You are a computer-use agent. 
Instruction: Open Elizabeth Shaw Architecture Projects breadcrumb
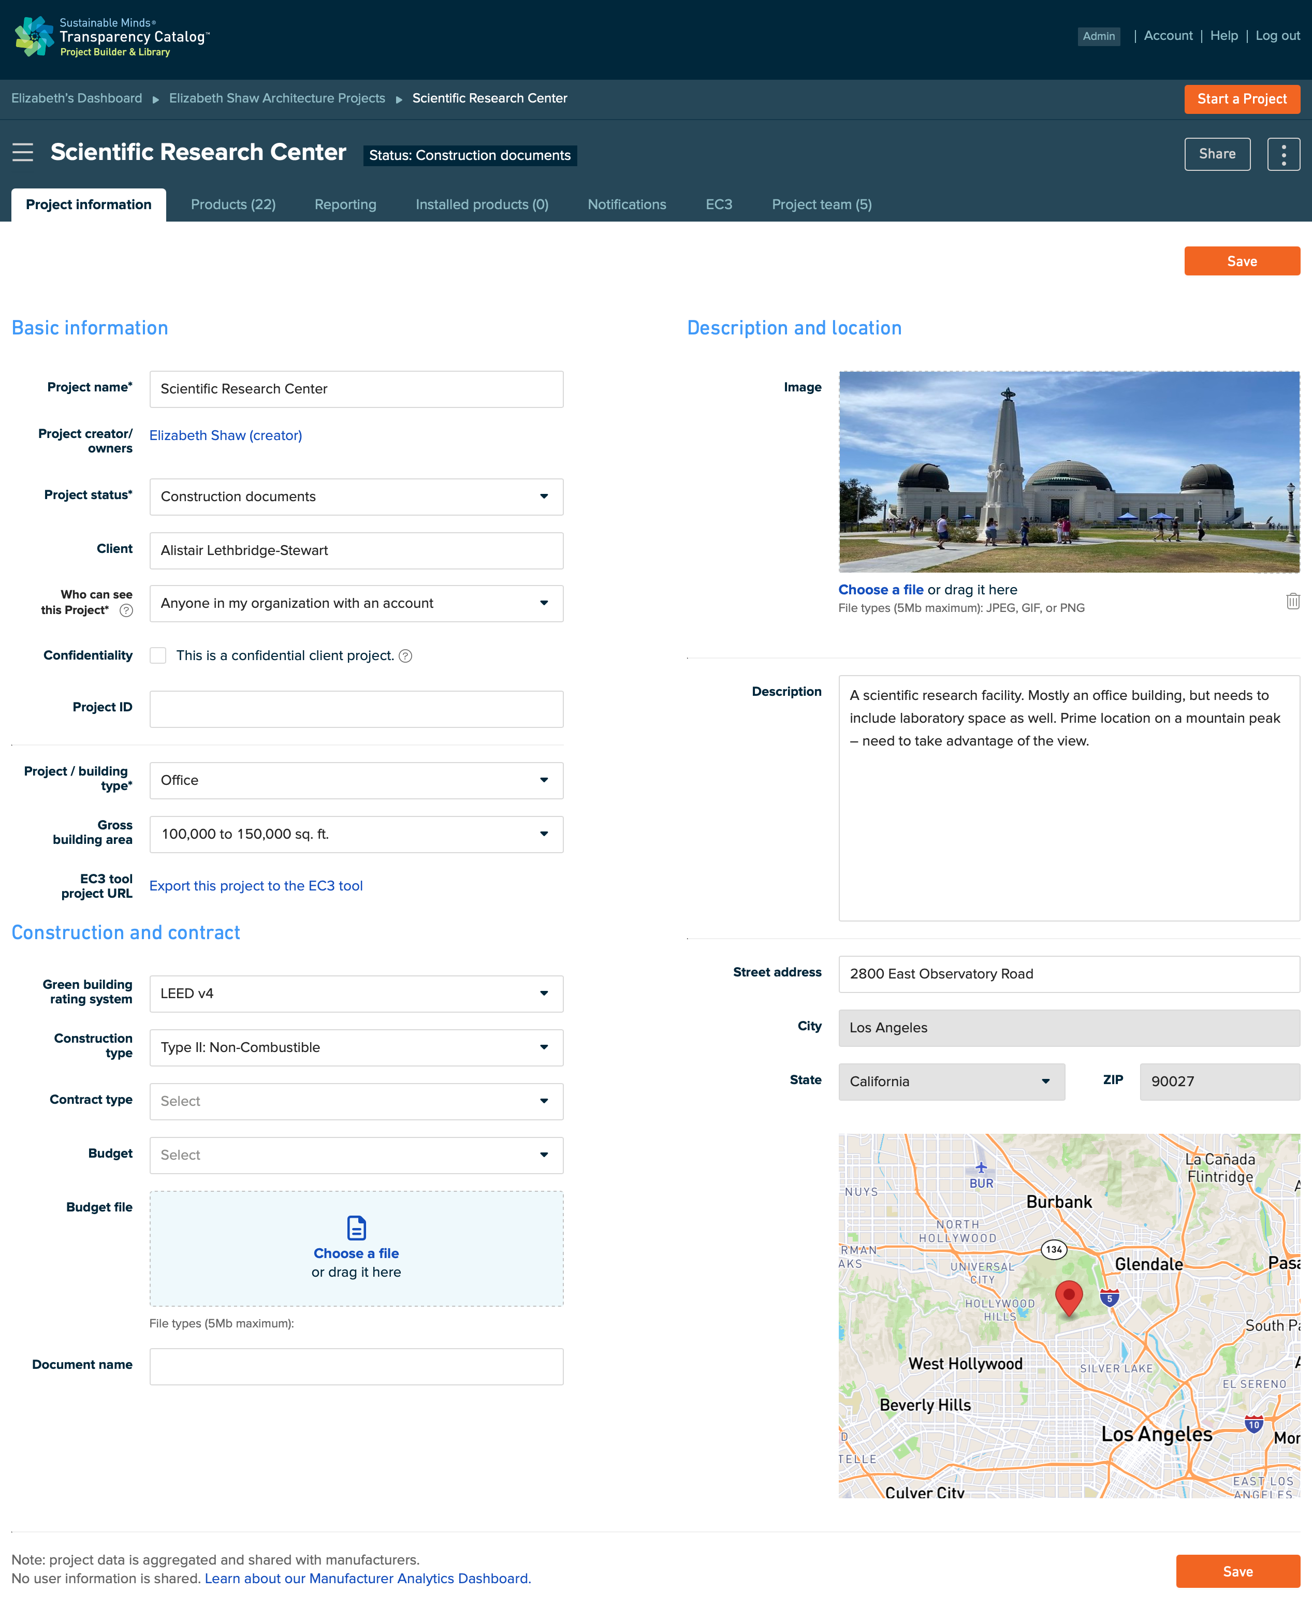(x=276, y=98)
